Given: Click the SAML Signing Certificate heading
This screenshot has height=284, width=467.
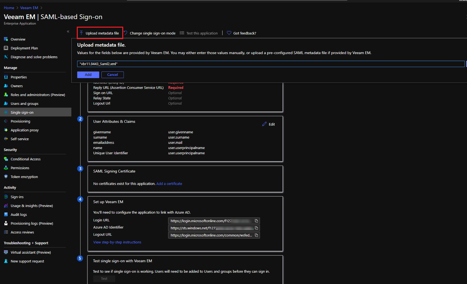Looking at the screenshot, I should pyautogui.click(x=114, y=171).
